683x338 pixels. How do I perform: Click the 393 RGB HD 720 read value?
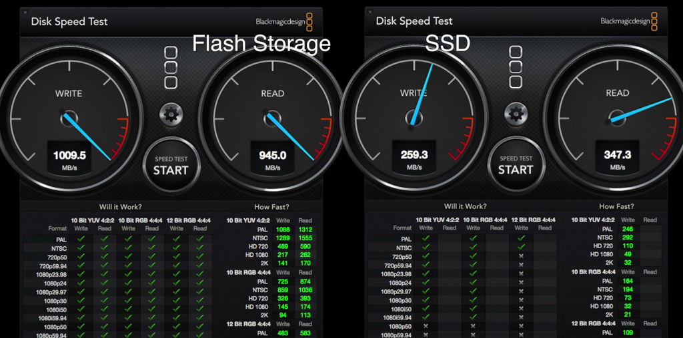point(305,299)
